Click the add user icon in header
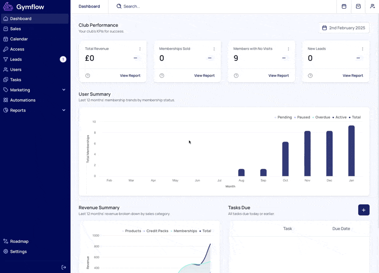Viewport: 379px width, 273px height. 372,7
